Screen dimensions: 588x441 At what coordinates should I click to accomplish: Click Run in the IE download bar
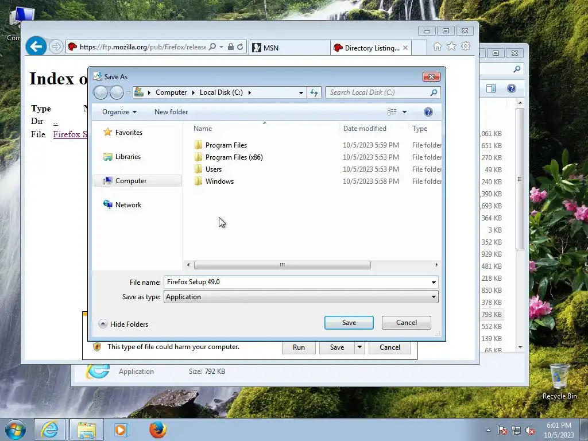[299, 347]
